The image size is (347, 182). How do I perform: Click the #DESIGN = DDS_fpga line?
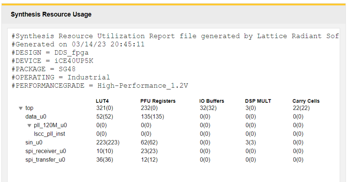50,52
